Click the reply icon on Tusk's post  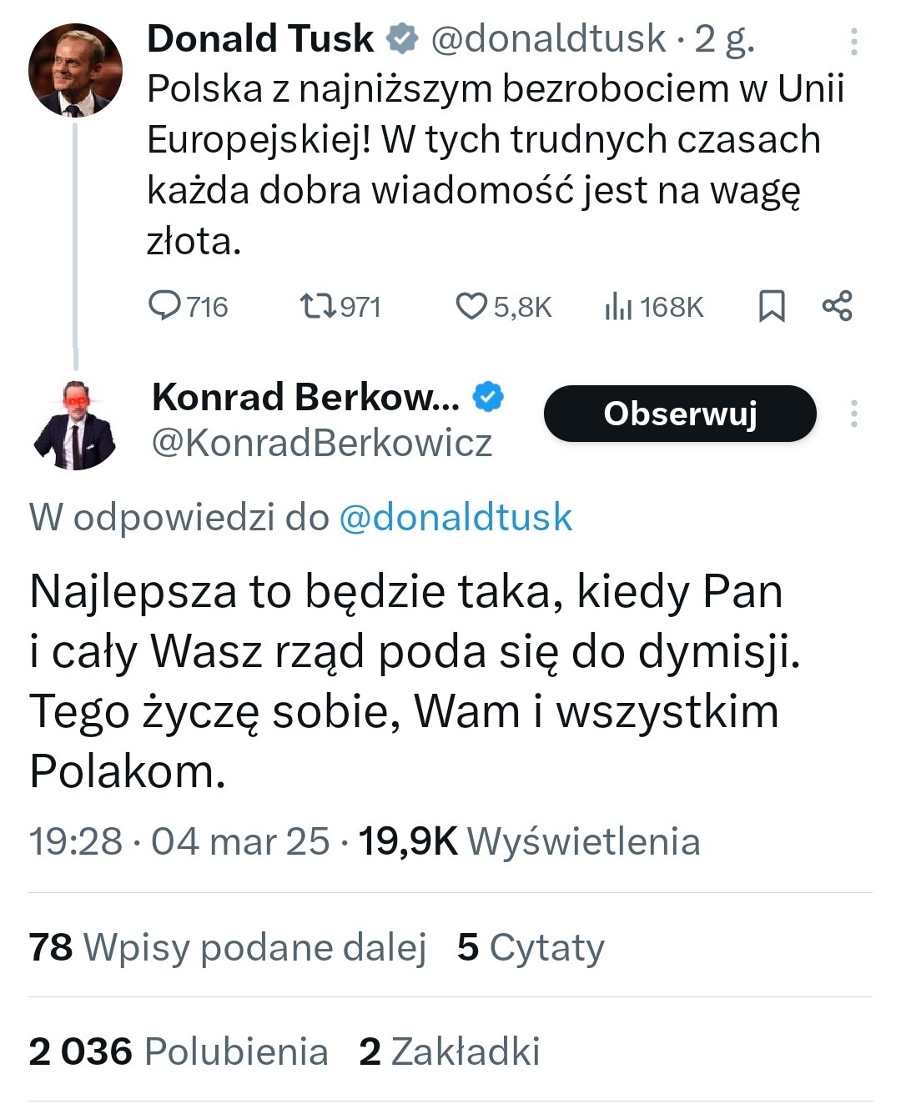164,306
